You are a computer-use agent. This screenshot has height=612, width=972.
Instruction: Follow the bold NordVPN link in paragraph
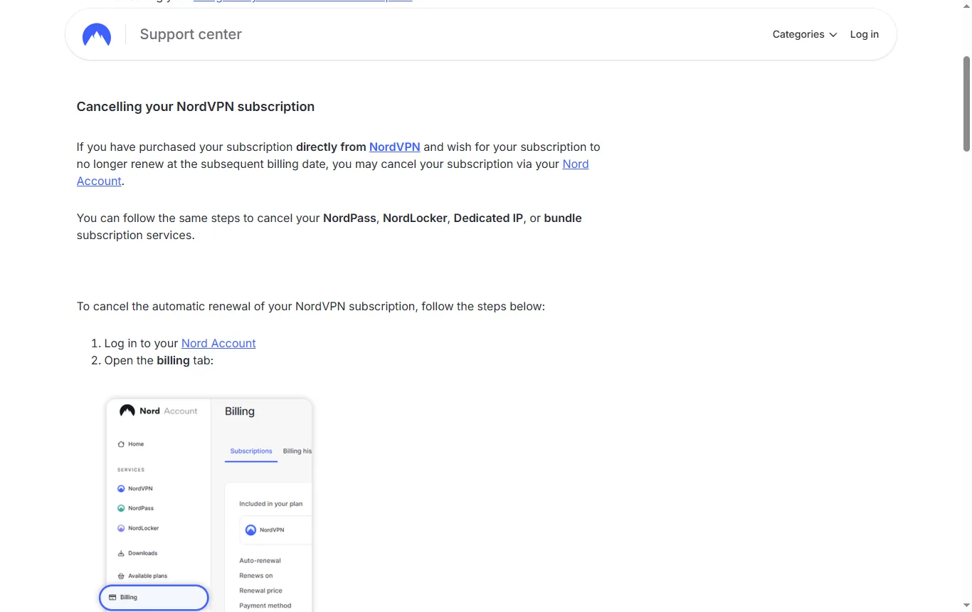(394, 147)
